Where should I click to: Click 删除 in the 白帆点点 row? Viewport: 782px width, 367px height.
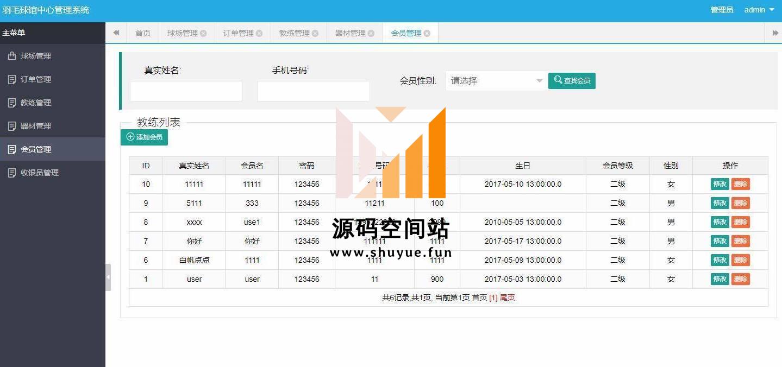tap(741, 260)
